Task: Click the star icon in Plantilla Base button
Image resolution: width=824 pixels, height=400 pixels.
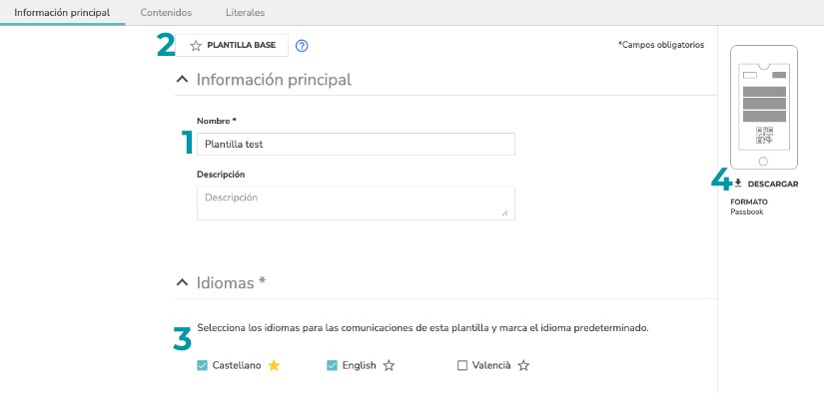Action: (x=196, y=46)
